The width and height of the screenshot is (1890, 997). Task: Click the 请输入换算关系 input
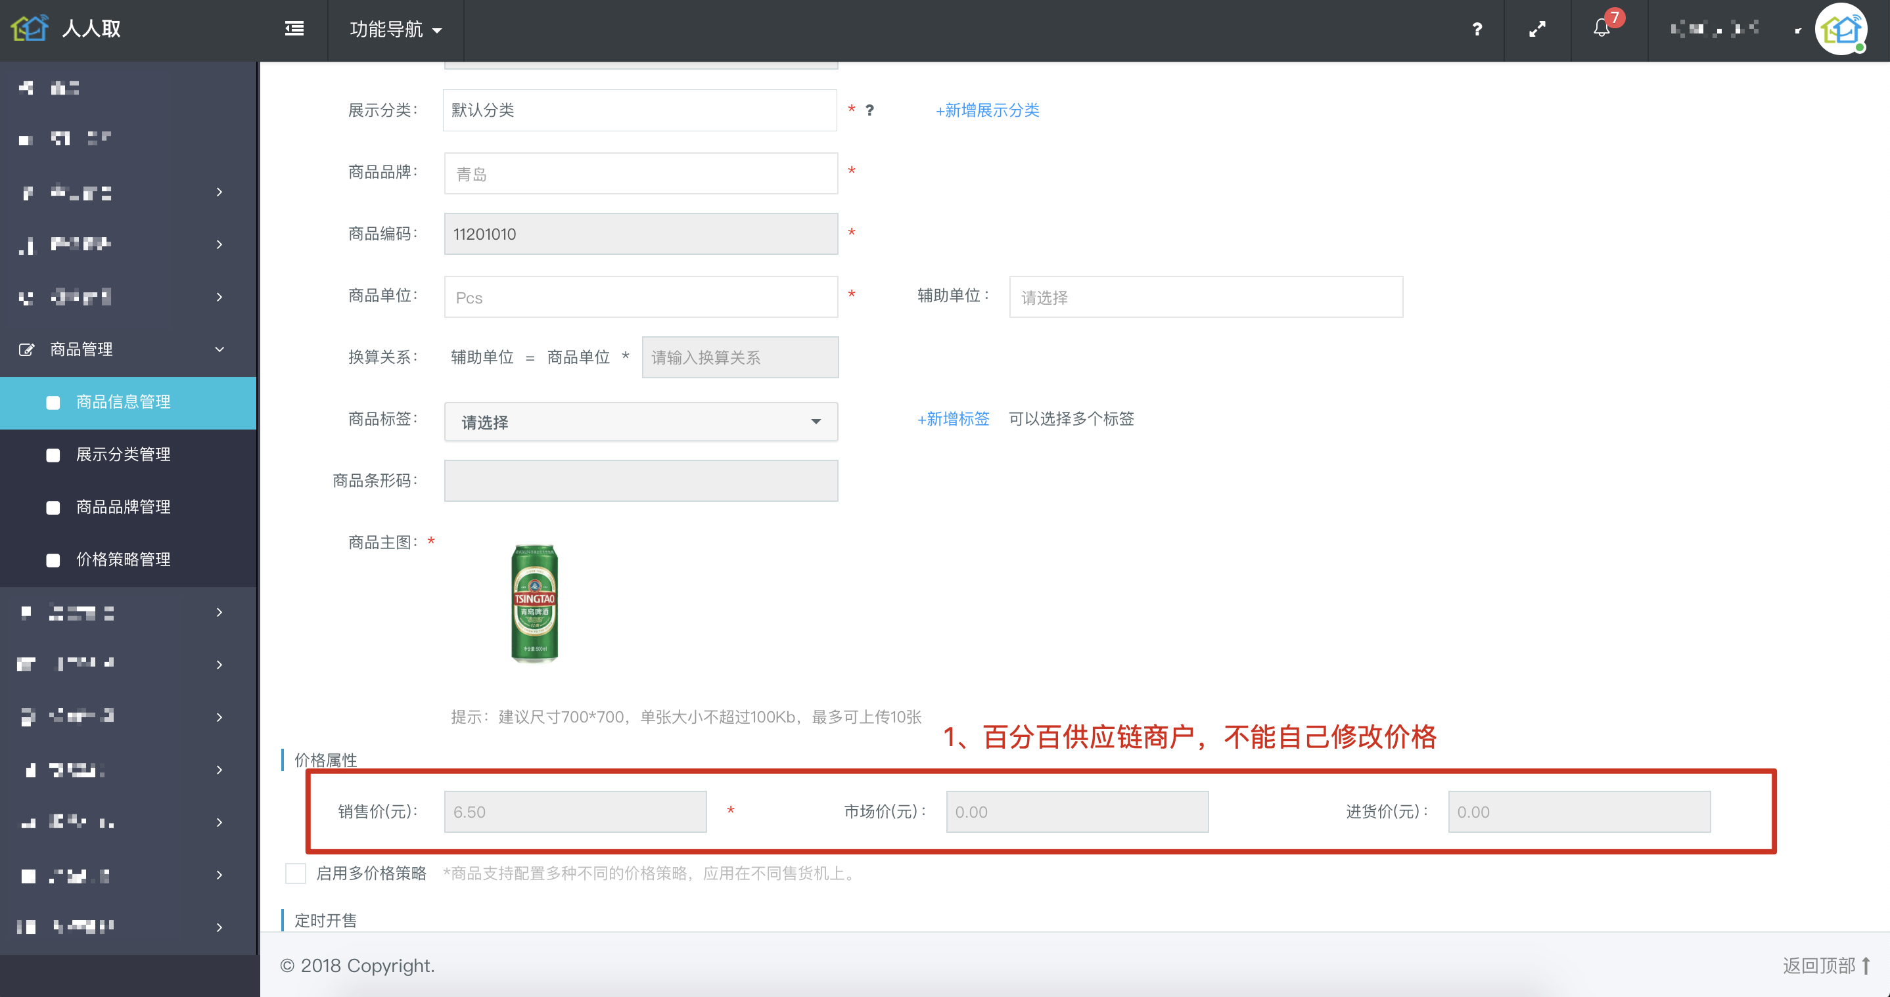(741, 357)
